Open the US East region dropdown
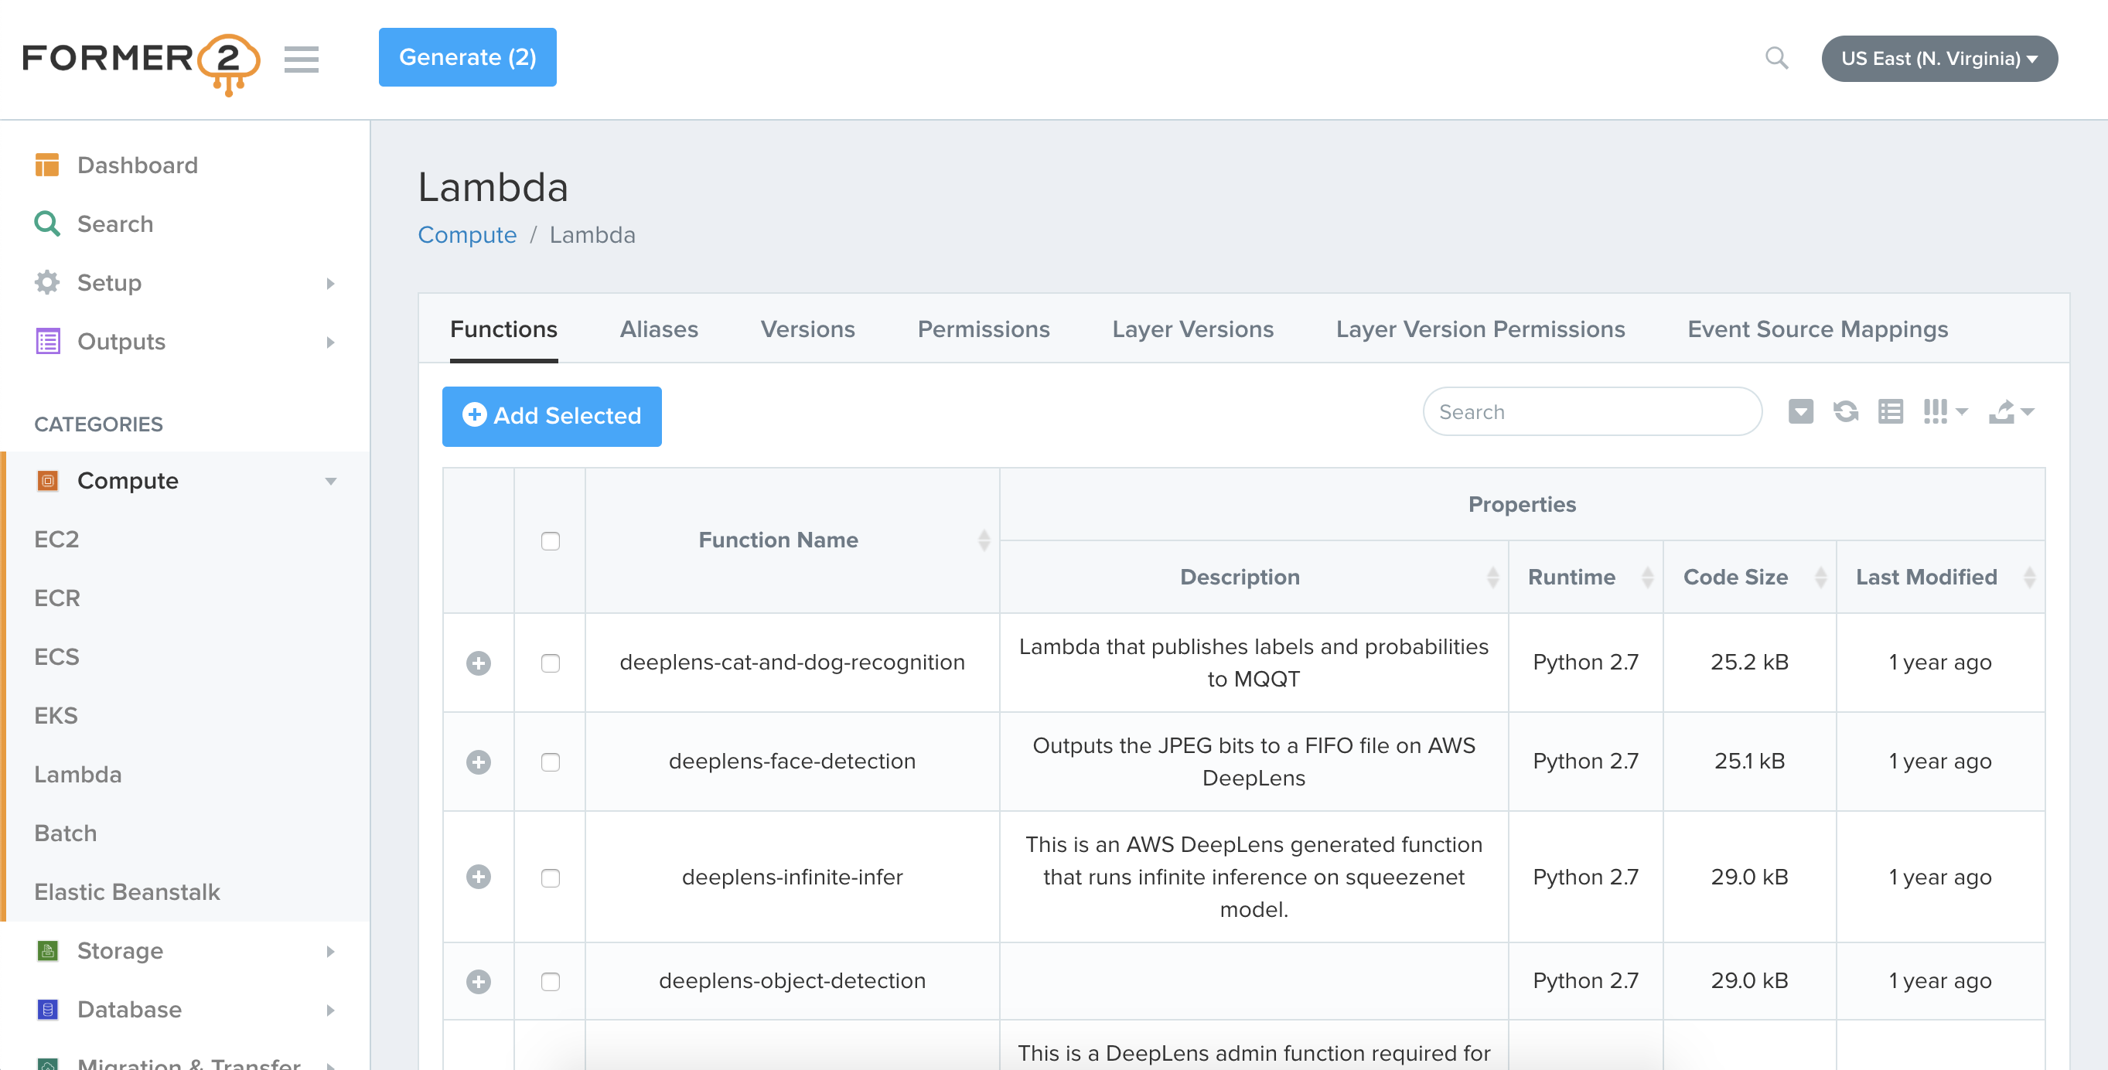The image size is (2108, 1070). pos(1939,59)
